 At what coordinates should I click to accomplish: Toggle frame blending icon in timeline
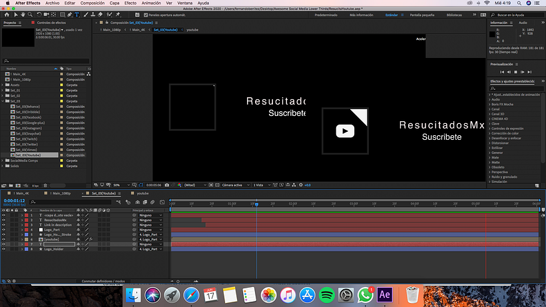click(145, 202)
